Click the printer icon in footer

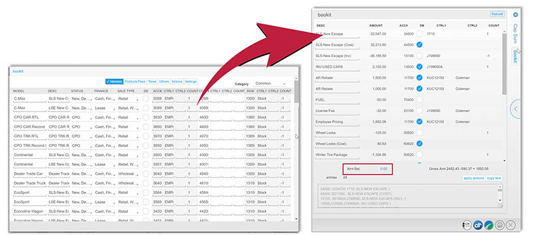pos(499,224)
